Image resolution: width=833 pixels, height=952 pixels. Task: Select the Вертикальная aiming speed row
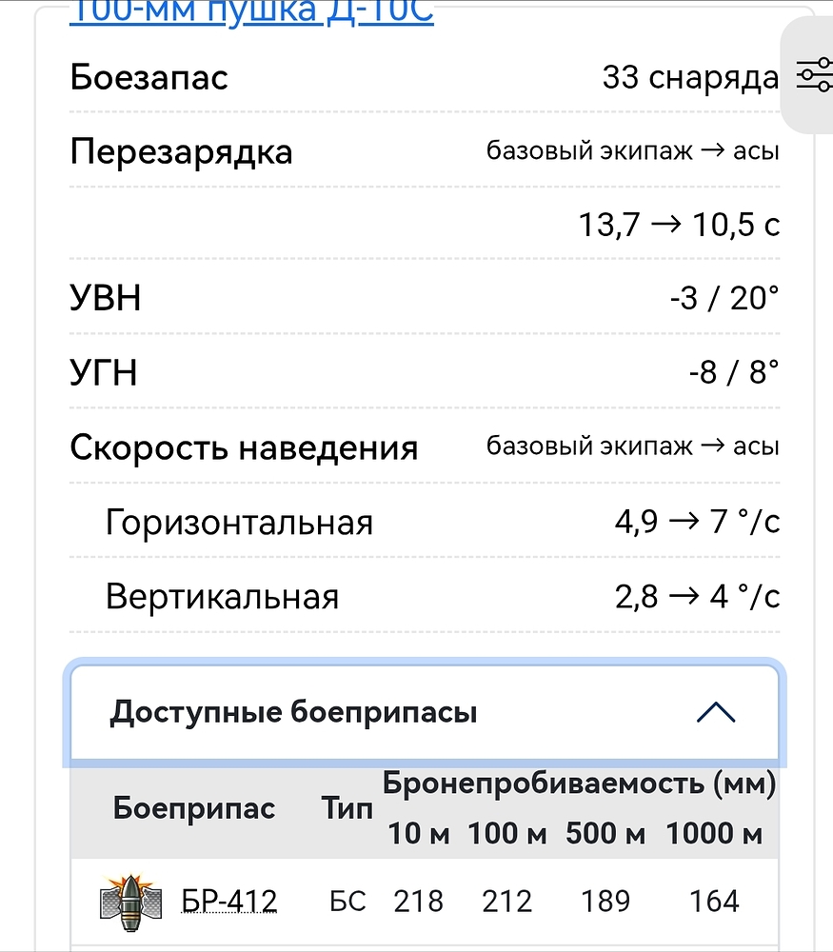tap(222, 597)
